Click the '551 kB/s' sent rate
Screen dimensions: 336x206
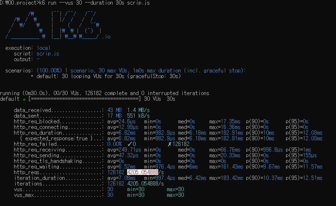click(x=138, y=116)
